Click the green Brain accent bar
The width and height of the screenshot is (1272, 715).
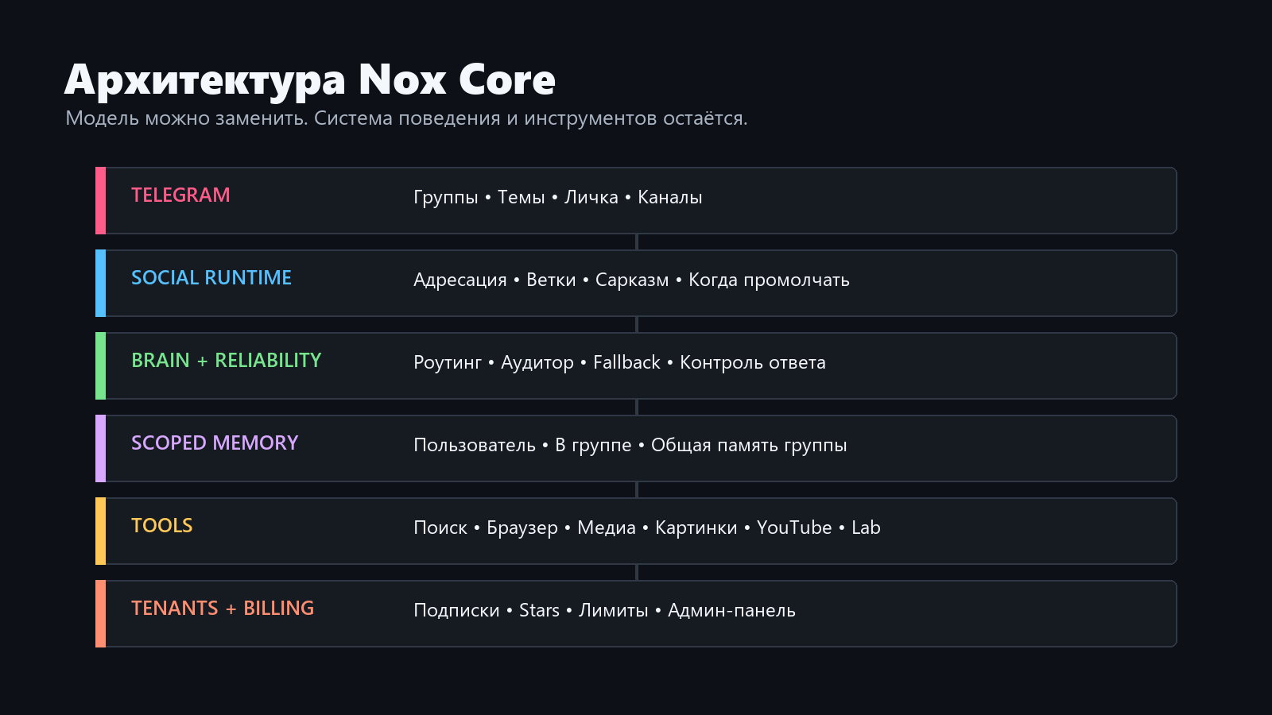click(100, 365)
